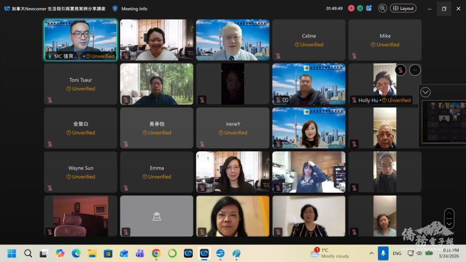Click the Meeting Info label

135,9
